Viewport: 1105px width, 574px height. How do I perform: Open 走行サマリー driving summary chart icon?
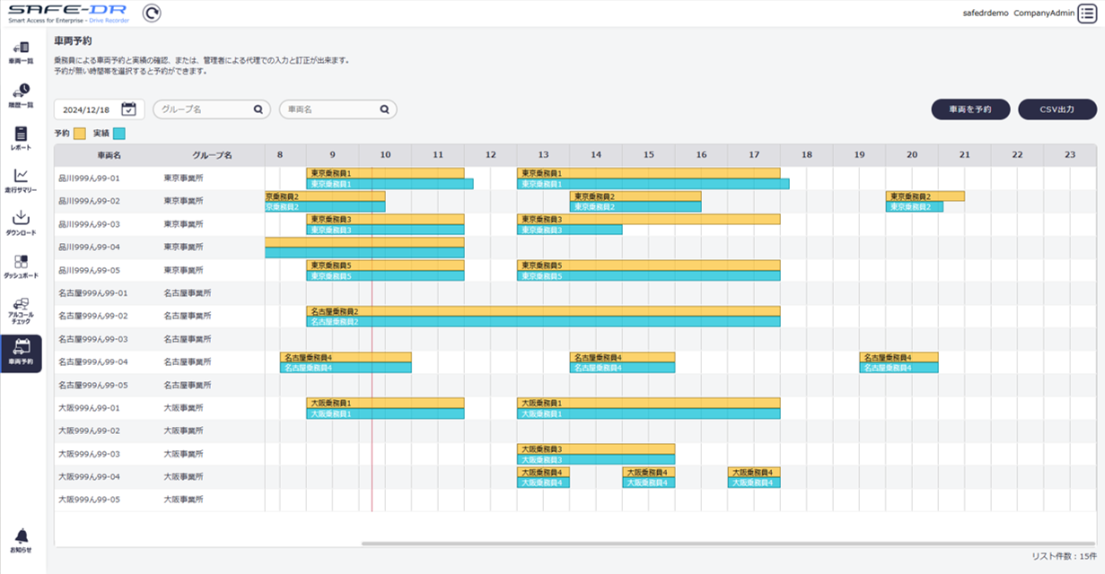click(22, 178)
